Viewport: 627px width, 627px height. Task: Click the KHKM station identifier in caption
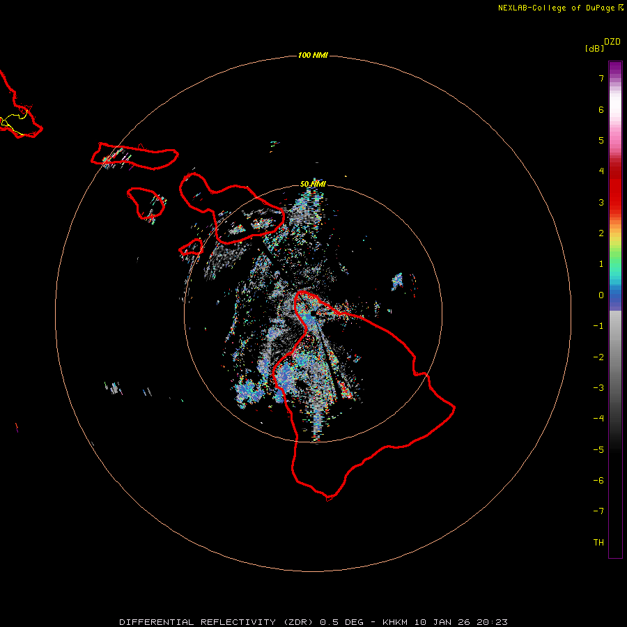coord(395,622)
